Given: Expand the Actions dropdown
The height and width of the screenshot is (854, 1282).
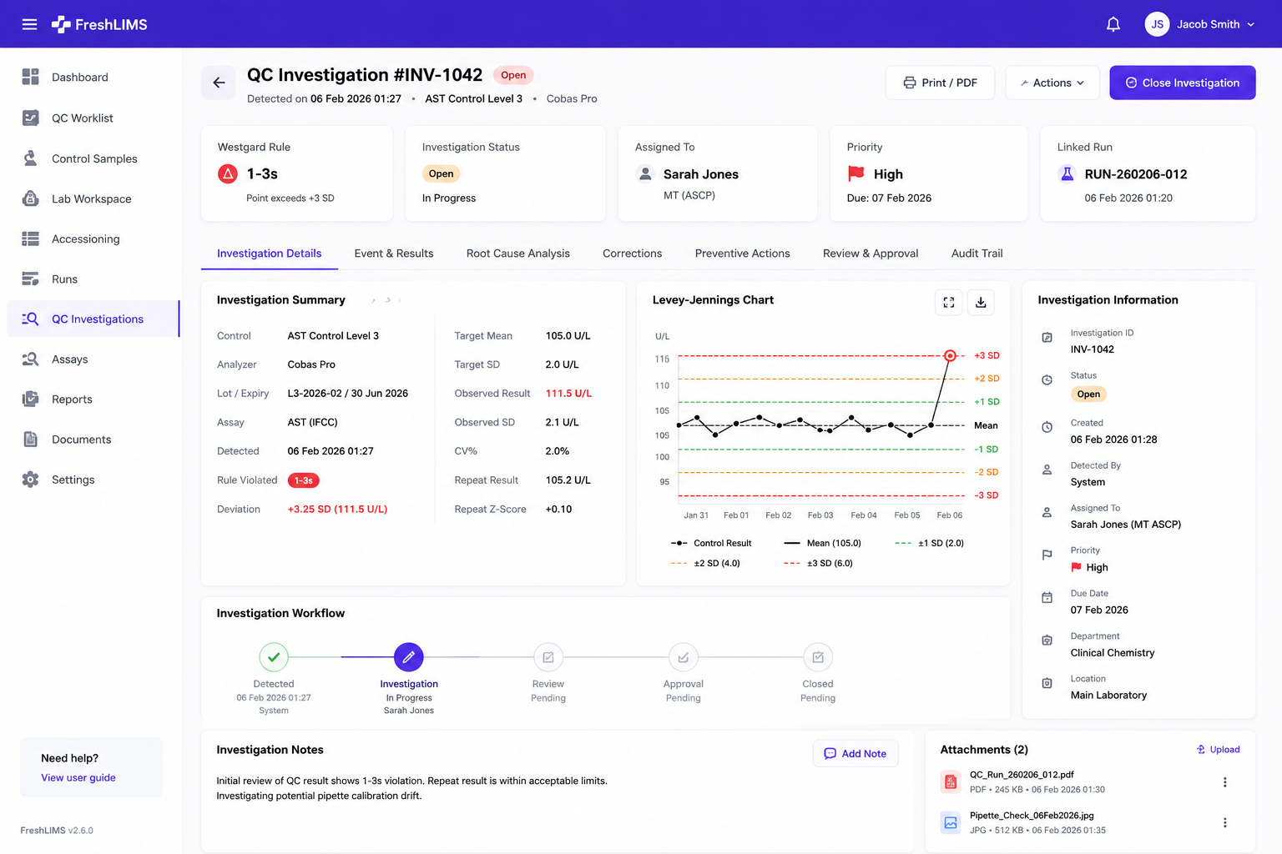Looking at the screenshot, I should (1052, 83).
